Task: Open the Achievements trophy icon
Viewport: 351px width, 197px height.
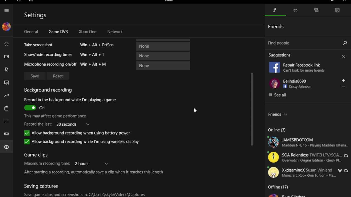Action: click(6, 69)
